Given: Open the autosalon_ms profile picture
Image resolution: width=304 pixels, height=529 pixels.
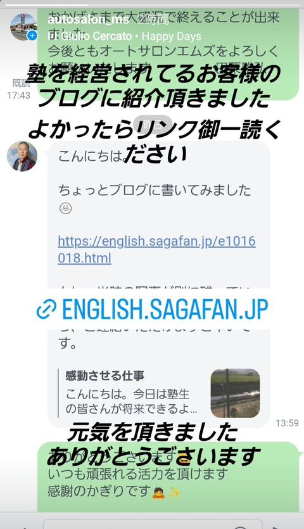Looking at the screenshot, I should pyautogui.click(x=23, y=27).
